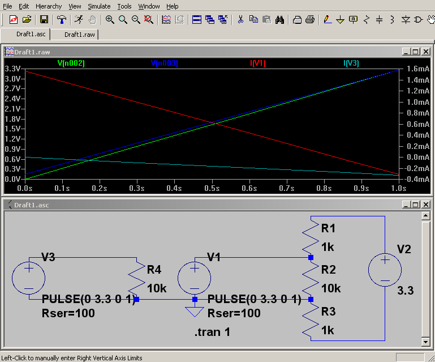Click the Tile Windows toolbar icon
This screenshot has width=435, height=362.
pos(197,20)
